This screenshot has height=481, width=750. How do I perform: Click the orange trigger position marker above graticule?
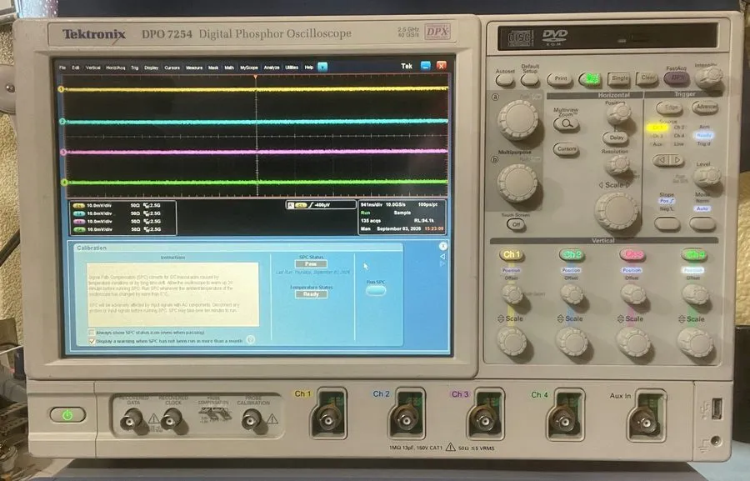(256, 77)
